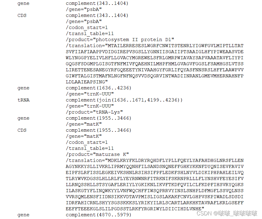262x219 pixels.
Task: Click the tRNA join(1636..1671,4199..4236) location
Action: pos(124,100)
